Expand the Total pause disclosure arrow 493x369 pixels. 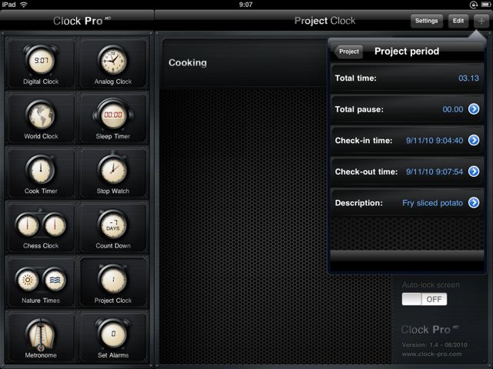[474, 109]
